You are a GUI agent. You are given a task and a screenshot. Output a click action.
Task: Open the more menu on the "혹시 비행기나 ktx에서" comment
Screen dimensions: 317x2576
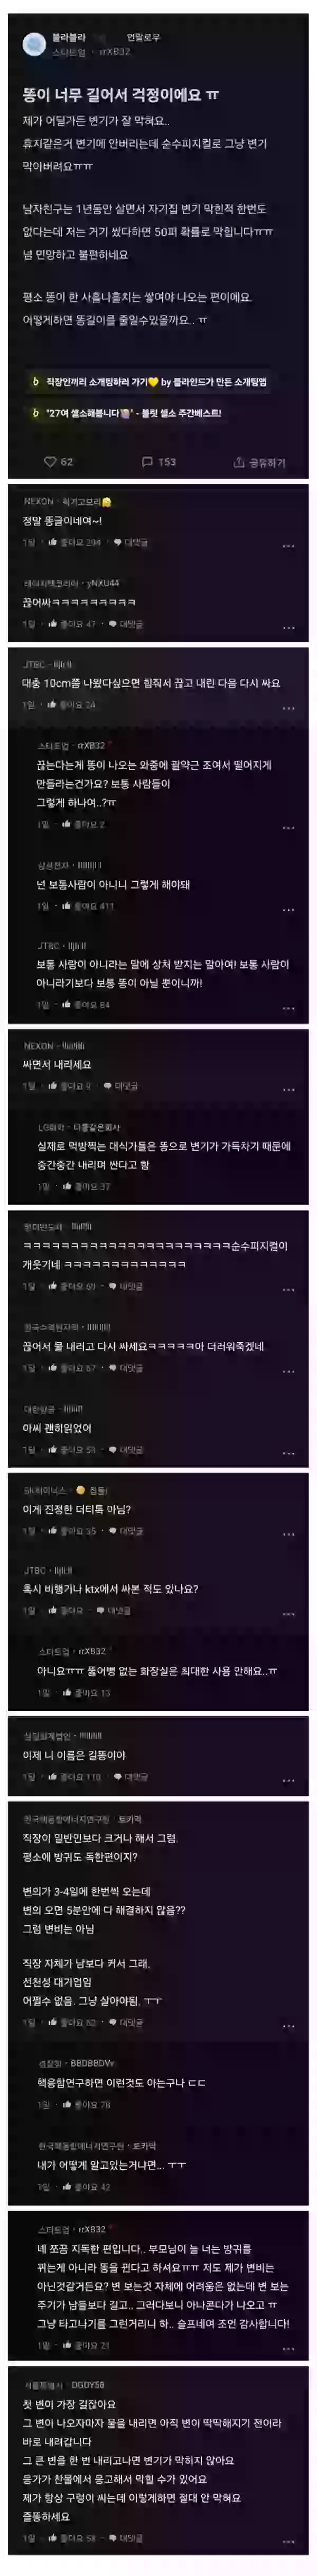coord(288,1614)
